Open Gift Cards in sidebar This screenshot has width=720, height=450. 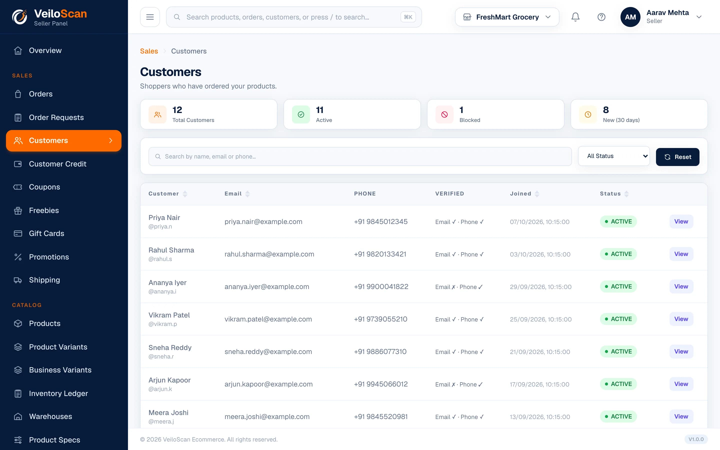(x=64, y=234)
